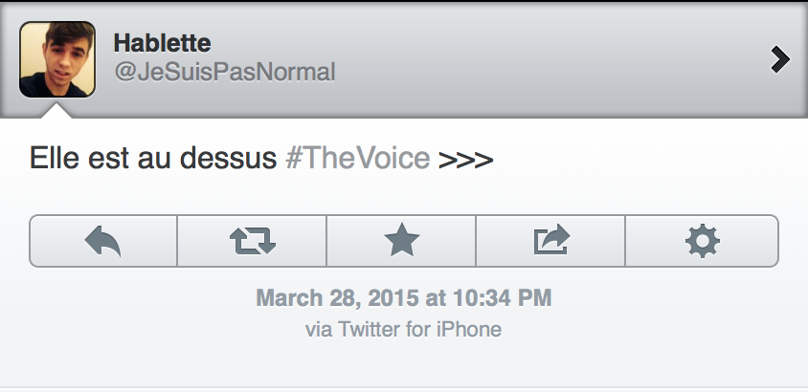This screenshot has height=392, width=808.
Task: Open the gear actions menu
Action: 702,241
